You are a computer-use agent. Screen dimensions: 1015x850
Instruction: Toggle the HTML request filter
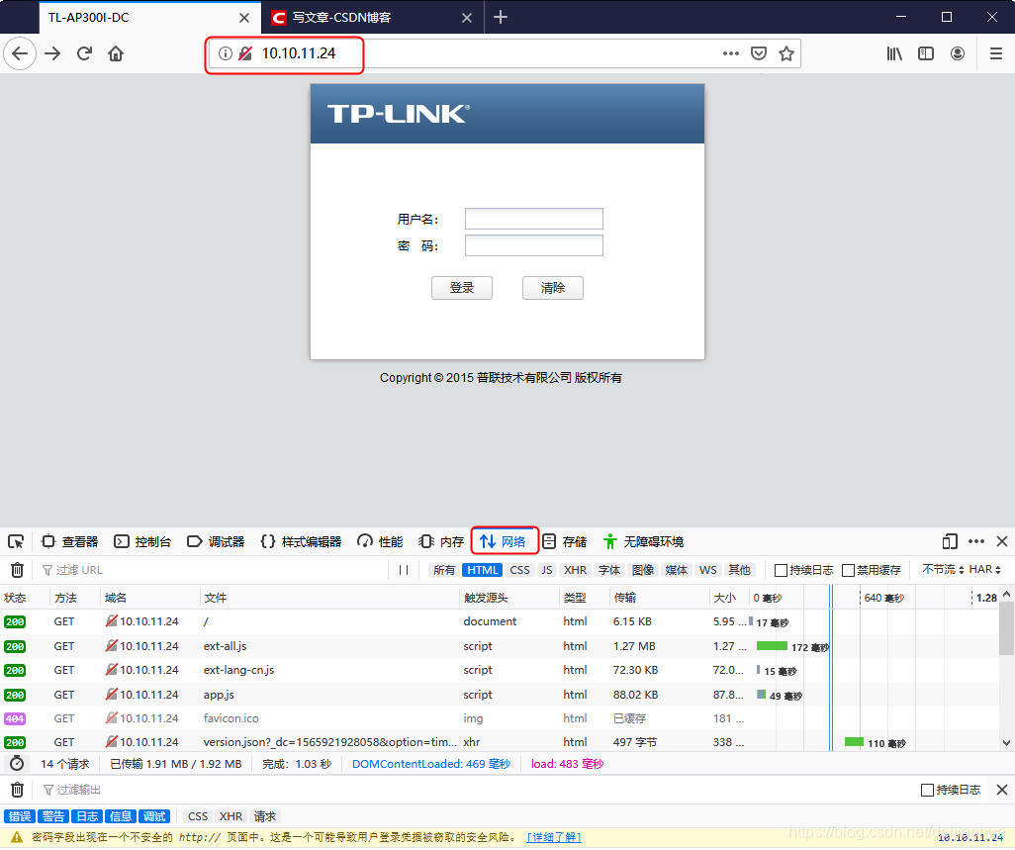[x=482, y=570]
